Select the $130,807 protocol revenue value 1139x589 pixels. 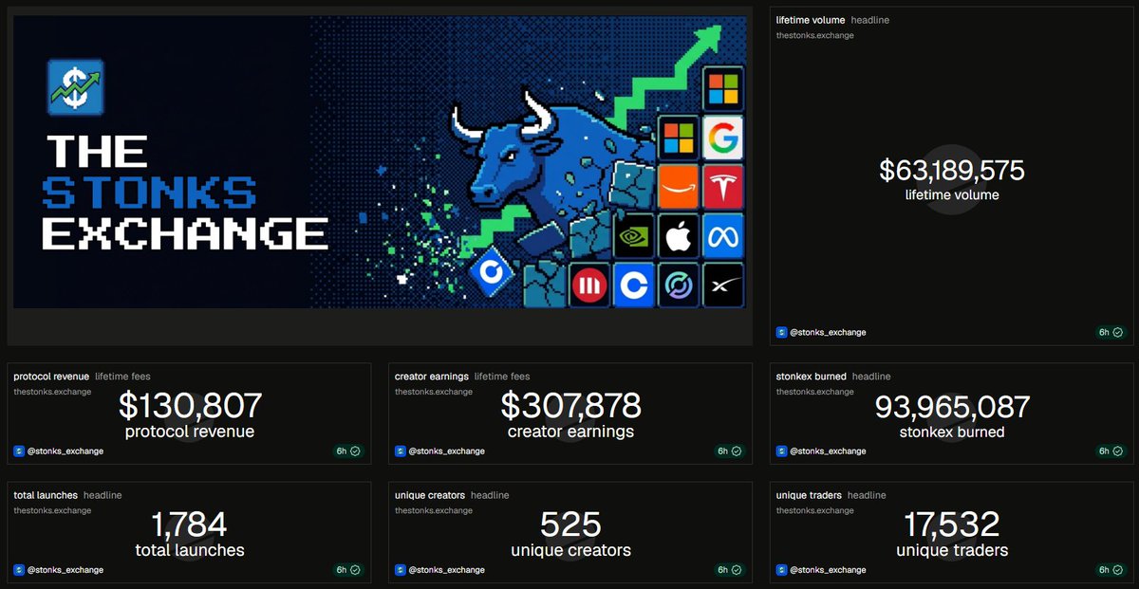[x=190, y=406]
